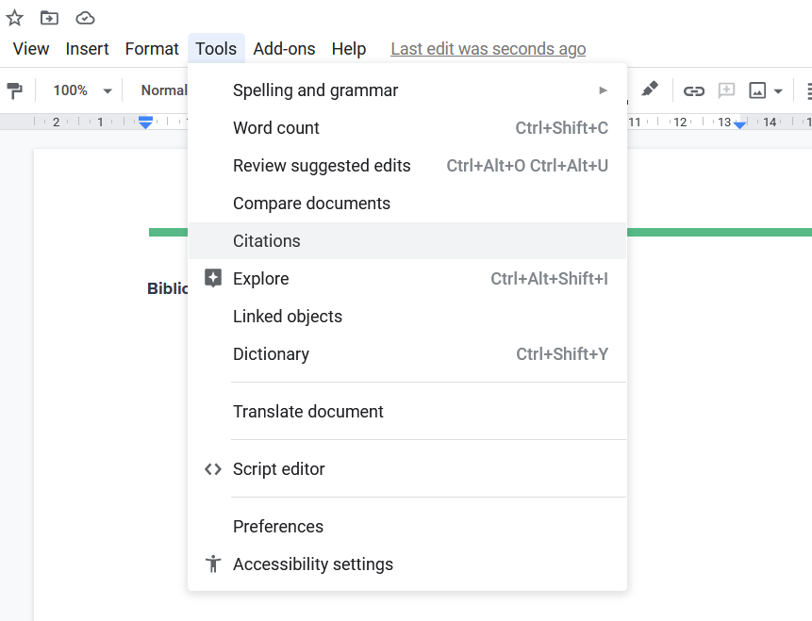Select Citations from the Tools menu
Image resolution: width=812 pixels, height=621 pixels.
266,240
